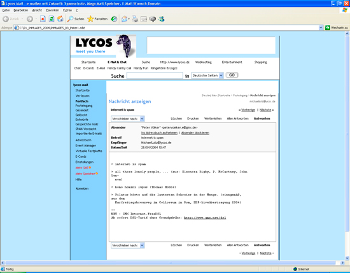350x273 pixels.
Task: Select the Webhosting navigation tab
Action: [204, 62]
